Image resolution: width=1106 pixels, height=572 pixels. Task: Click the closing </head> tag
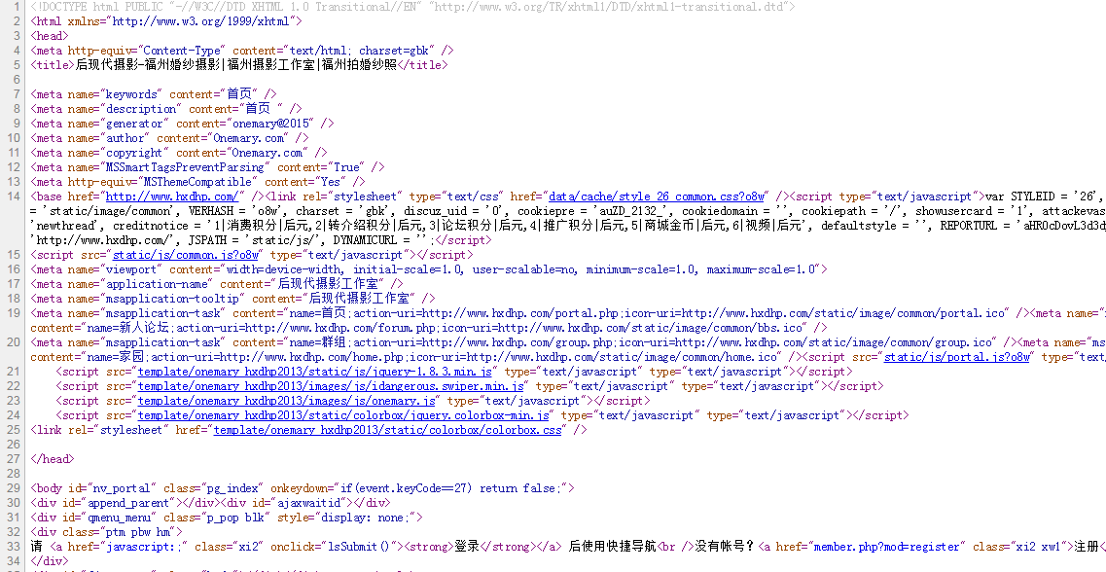53,459
